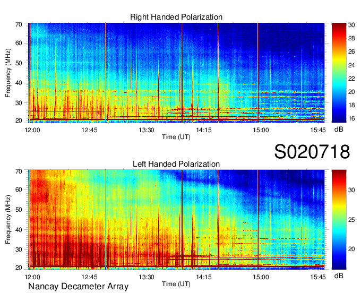Click inside the Left Handed Polarization spectrogram
This screenshot has width=361, height=293.
click(x=176, y=220)
